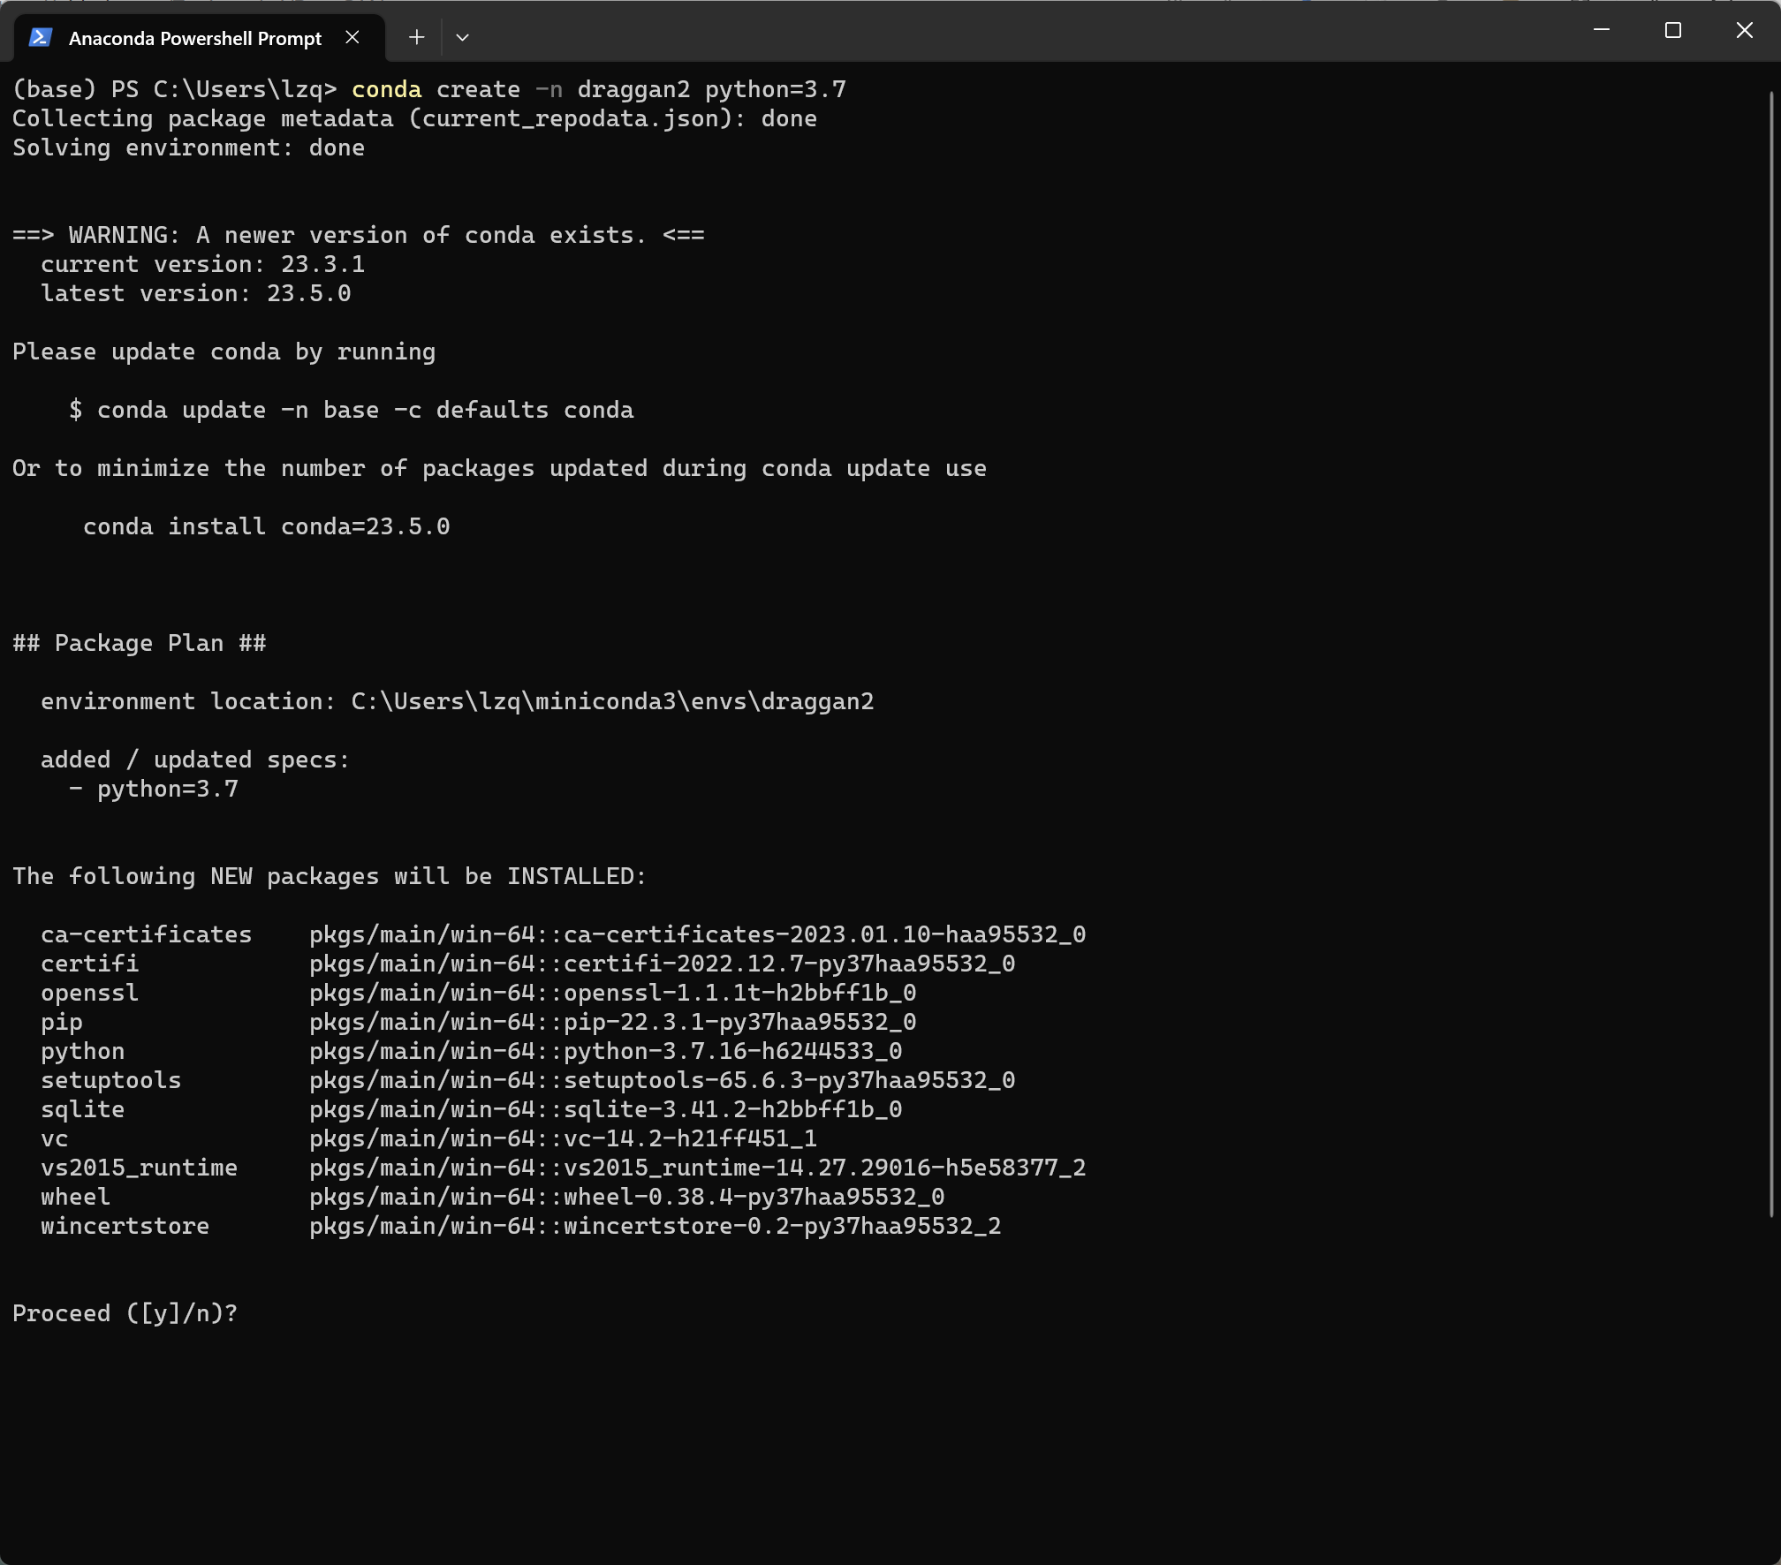Click the 'Solving environment: done' line
1781x1565 pixels.
coord(188,147)
